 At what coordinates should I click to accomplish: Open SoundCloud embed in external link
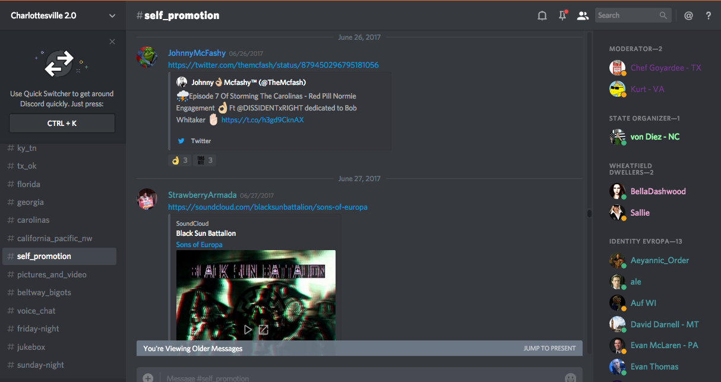(x=264, y=329)
